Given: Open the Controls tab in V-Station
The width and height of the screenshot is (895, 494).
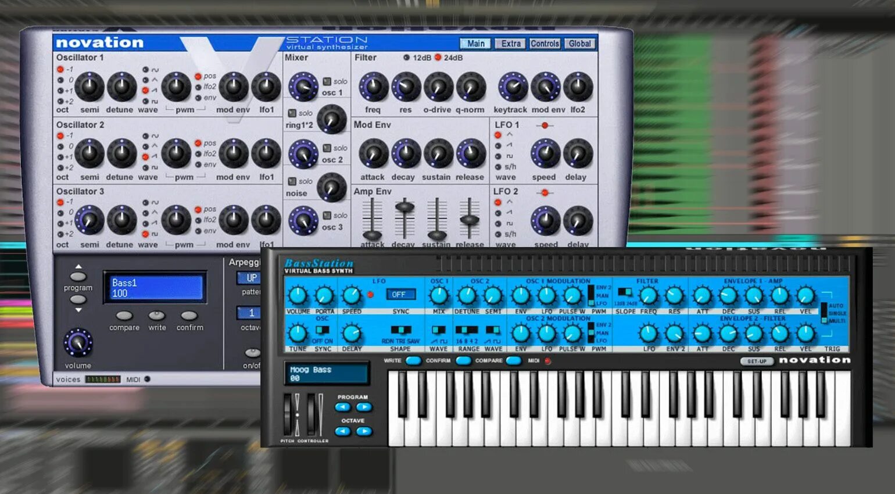Looking at the screenshot, I should [545, 44].
